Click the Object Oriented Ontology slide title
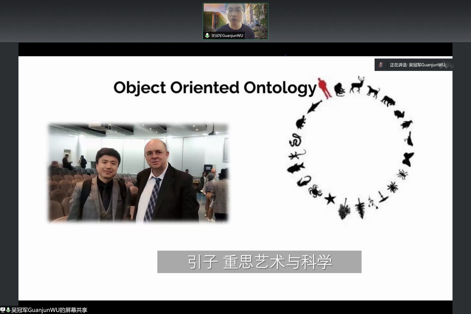This screenshot has height=314, width=471. 215,88
